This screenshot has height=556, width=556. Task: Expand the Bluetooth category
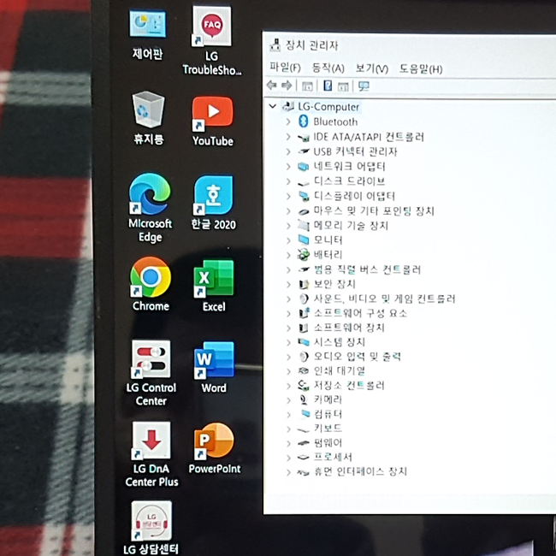pos(288,121)
